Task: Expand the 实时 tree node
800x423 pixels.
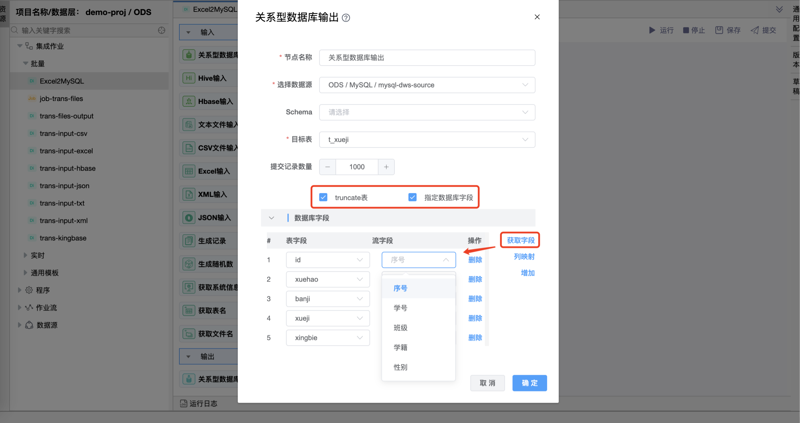Action: [x=25, y=255]
